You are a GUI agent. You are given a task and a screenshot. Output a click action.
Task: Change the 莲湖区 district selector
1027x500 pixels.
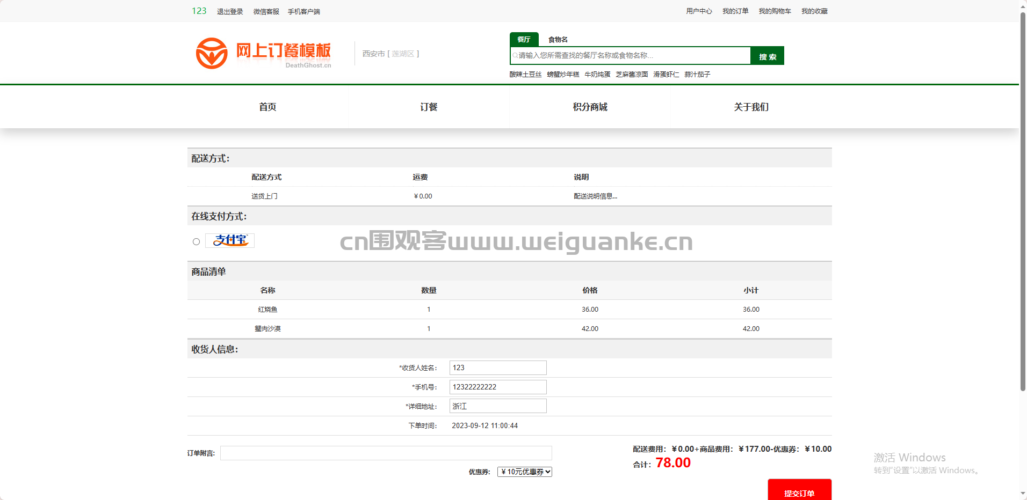pyautogui.click(x=403, y=54)
